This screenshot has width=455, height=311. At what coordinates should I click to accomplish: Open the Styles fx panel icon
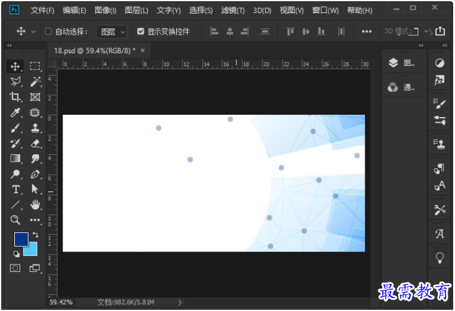click(440, 80)
